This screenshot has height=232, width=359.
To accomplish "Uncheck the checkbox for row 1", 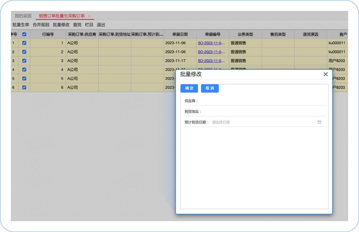I will (24, 43).
